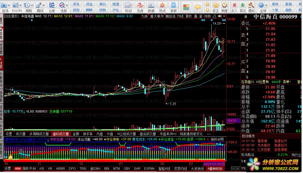
Task: Open the 数据 PE data icon
Action: pos(151,5)
